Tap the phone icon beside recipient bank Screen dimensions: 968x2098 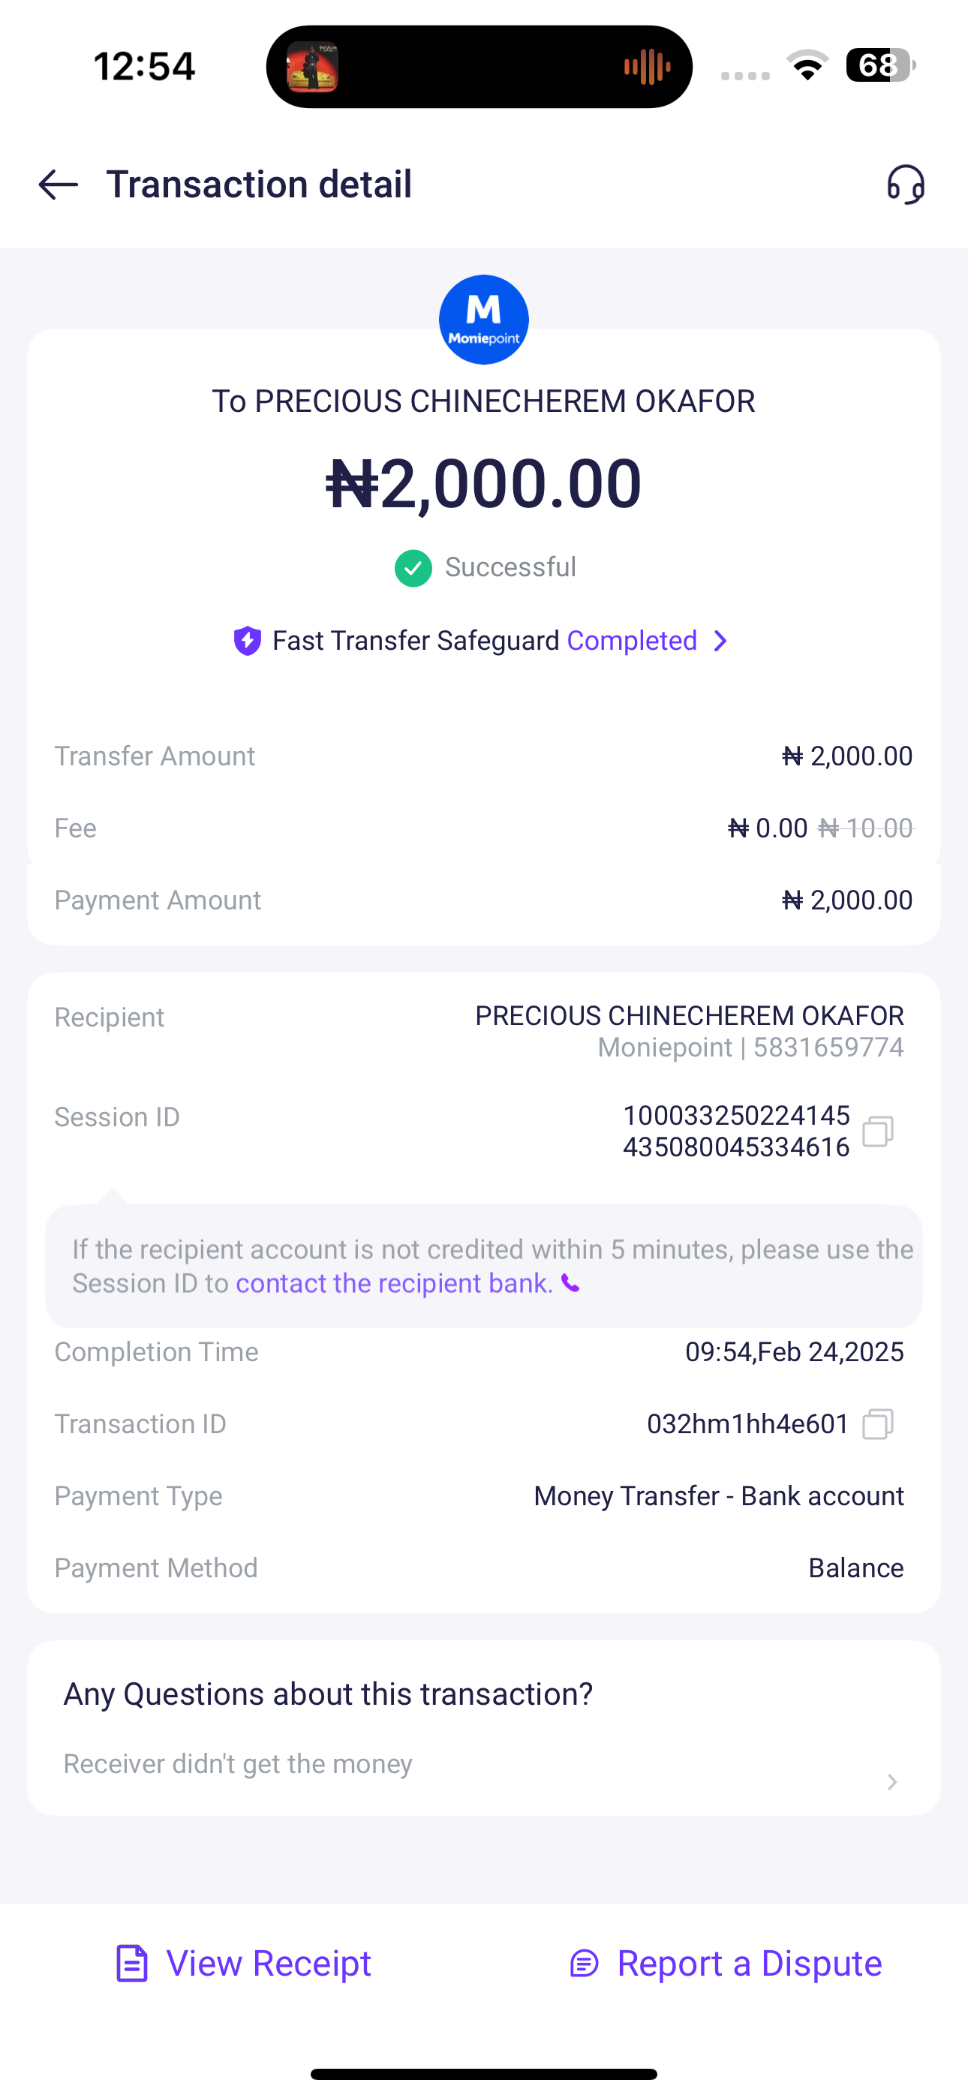point(571,1285)
